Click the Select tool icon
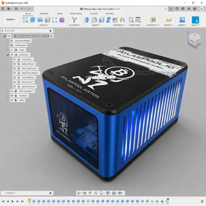The image size is (206, 206). tap(195, 20)
